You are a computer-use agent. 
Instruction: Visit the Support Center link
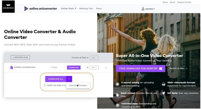tap(184, 2)
